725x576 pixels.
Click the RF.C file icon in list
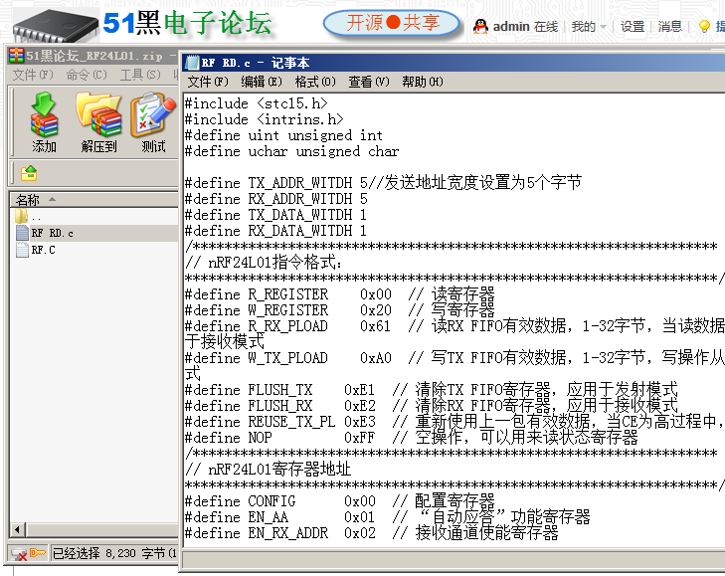point(22,250)
